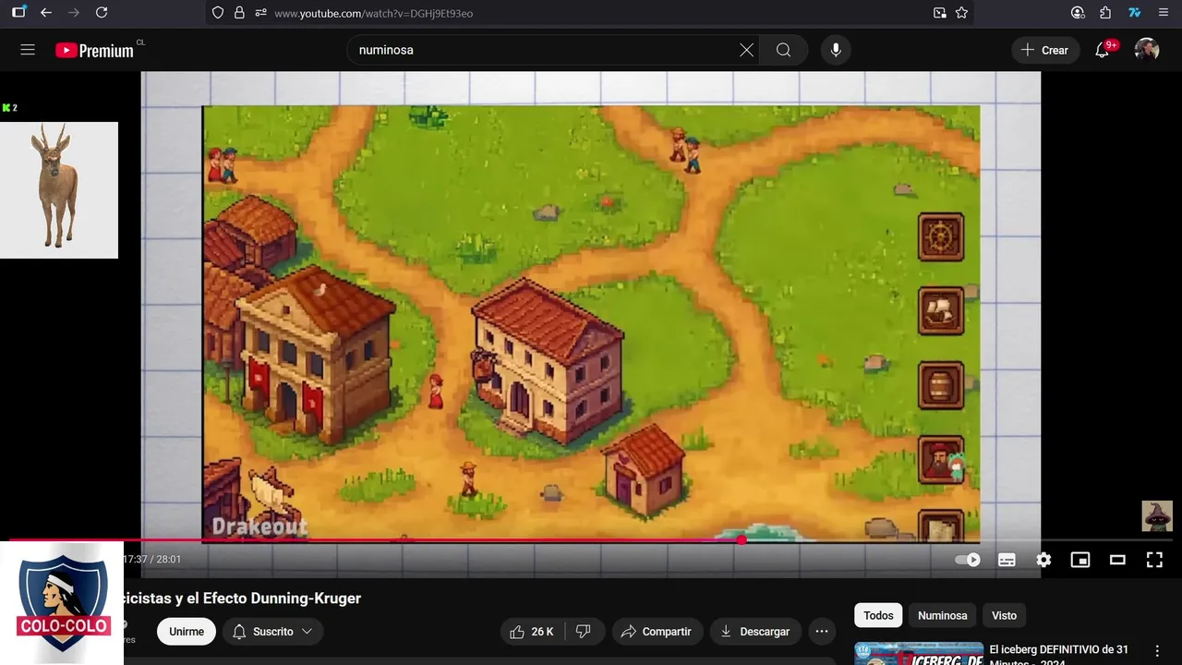Reload the current page

click(x=102, y=13)
